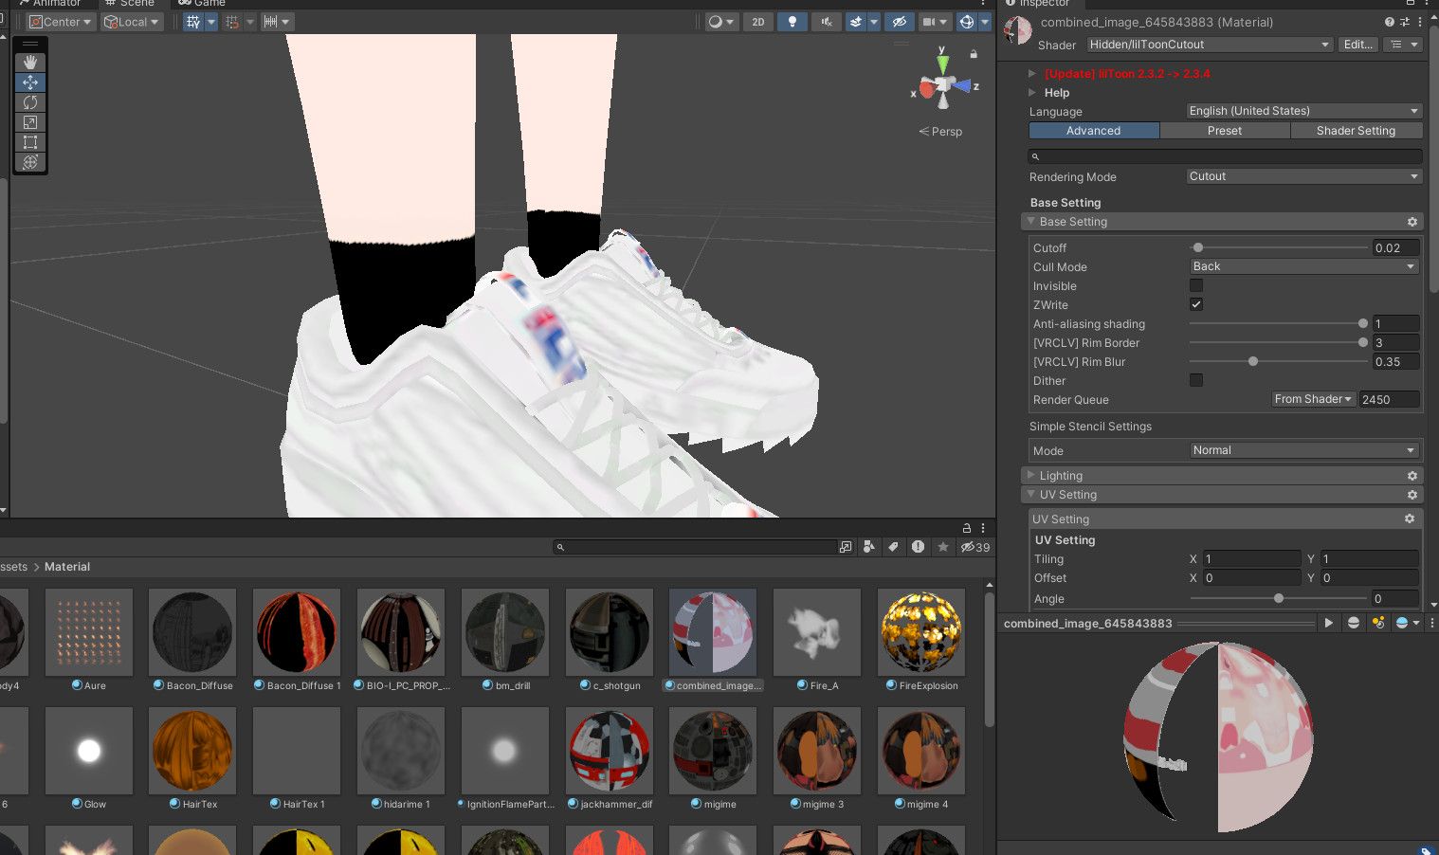Image resolution: width=1439 pixels, height=855 pixels.
Task: Click the Project panel lock icon
Action: tap(967, 528)
